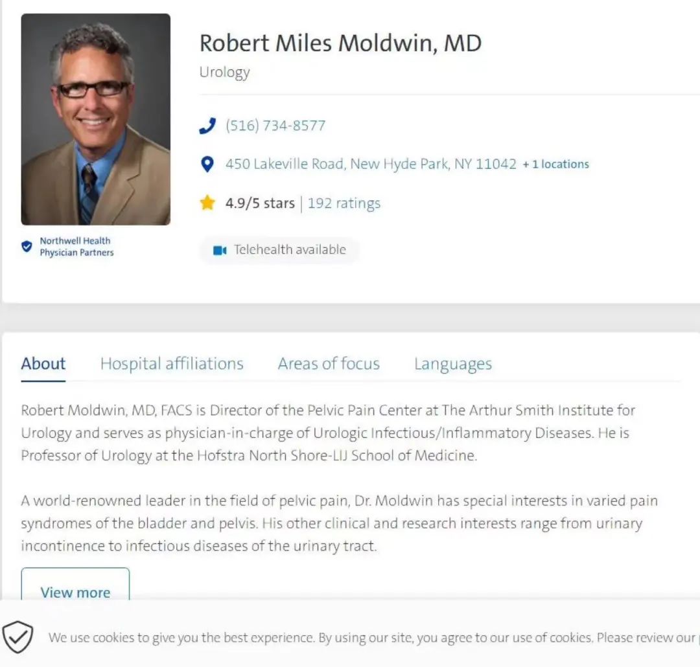Click the 4.9/5 stars rating text
The image size is (700, 667).
tap(260, 203)
